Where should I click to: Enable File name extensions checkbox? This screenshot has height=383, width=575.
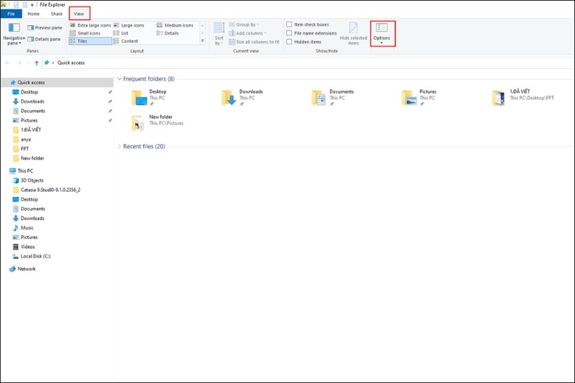289,33
